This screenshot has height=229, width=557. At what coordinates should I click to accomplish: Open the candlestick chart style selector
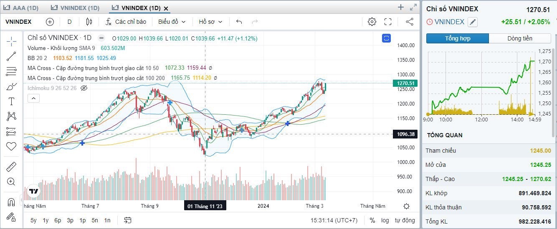pos(89,22)
